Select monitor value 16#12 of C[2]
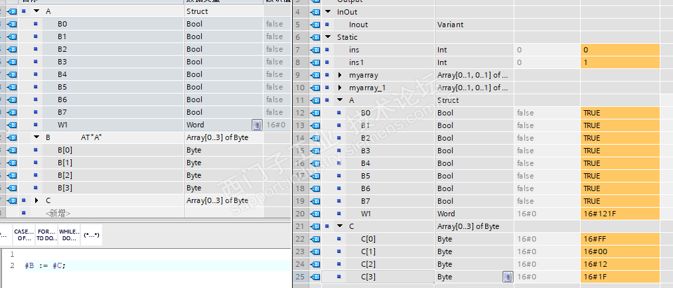Viewport: 673px width, 288px height. pos(620,264)
